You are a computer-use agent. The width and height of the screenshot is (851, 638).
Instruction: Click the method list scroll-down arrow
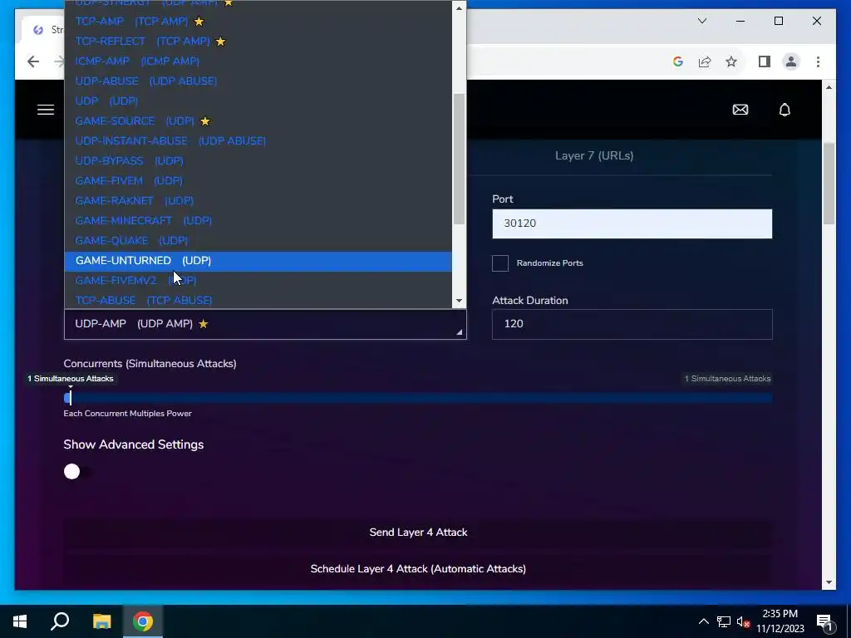459,301
